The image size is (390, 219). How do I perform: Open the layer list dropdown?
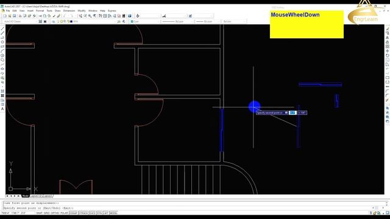(x=87, y=22)
